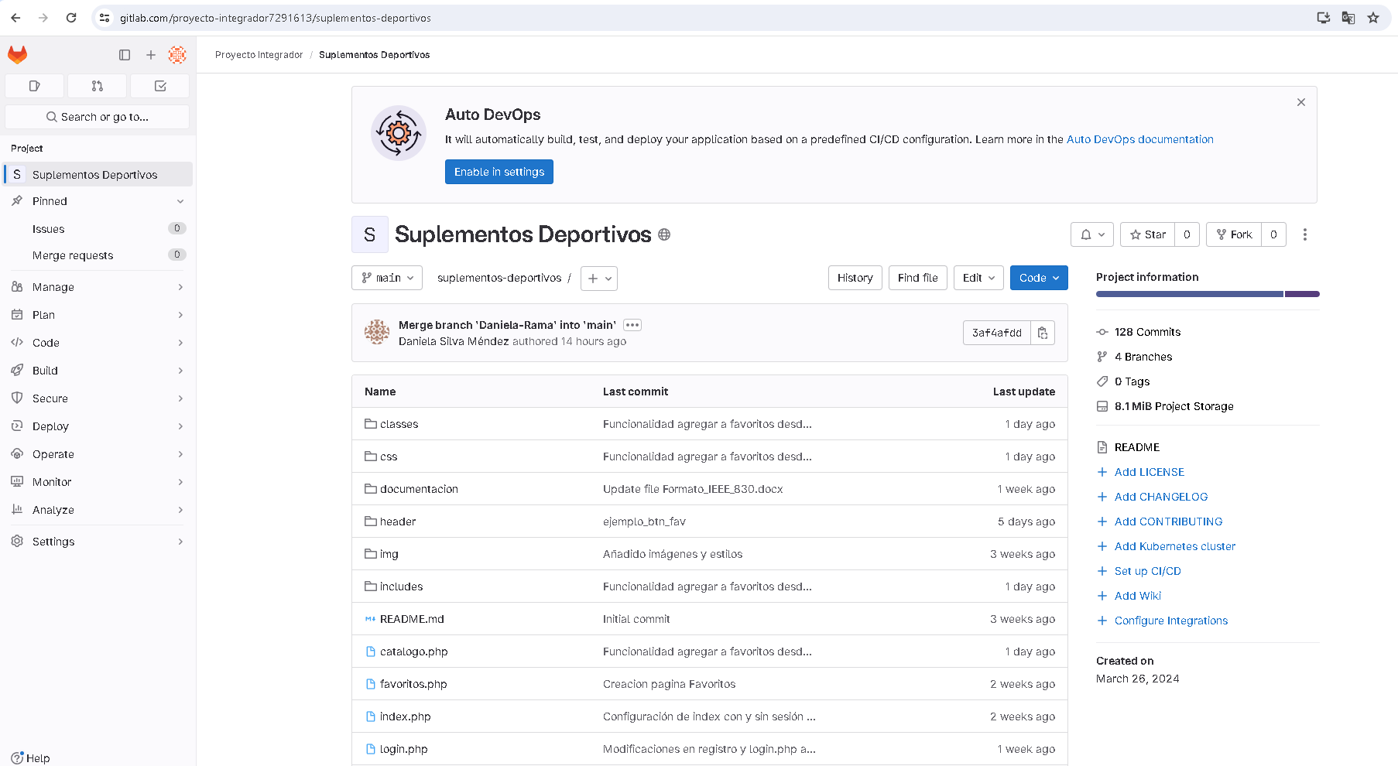The width and height of the screenshot is (1398, 766).
Task: Click the browser address bar URL
Action: pyautogui.click(x=276, y=18)
